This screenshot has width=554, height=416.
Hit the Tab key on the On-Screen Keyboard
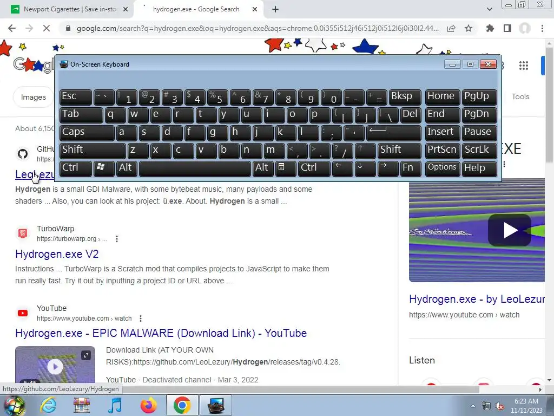point(81,115)
